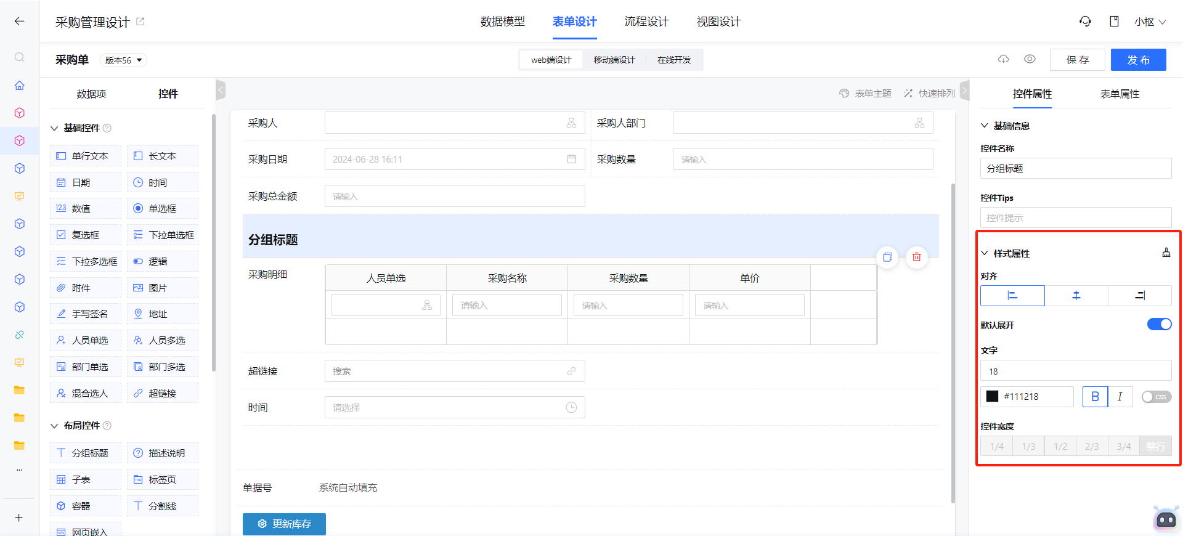Click the cloud upload icon

(1004, 59)
